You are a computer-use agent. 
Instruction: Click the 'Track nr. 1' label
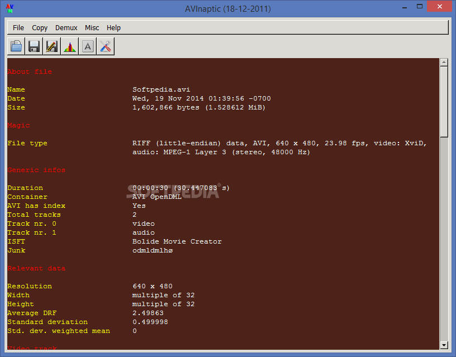(x=32, y=232)
